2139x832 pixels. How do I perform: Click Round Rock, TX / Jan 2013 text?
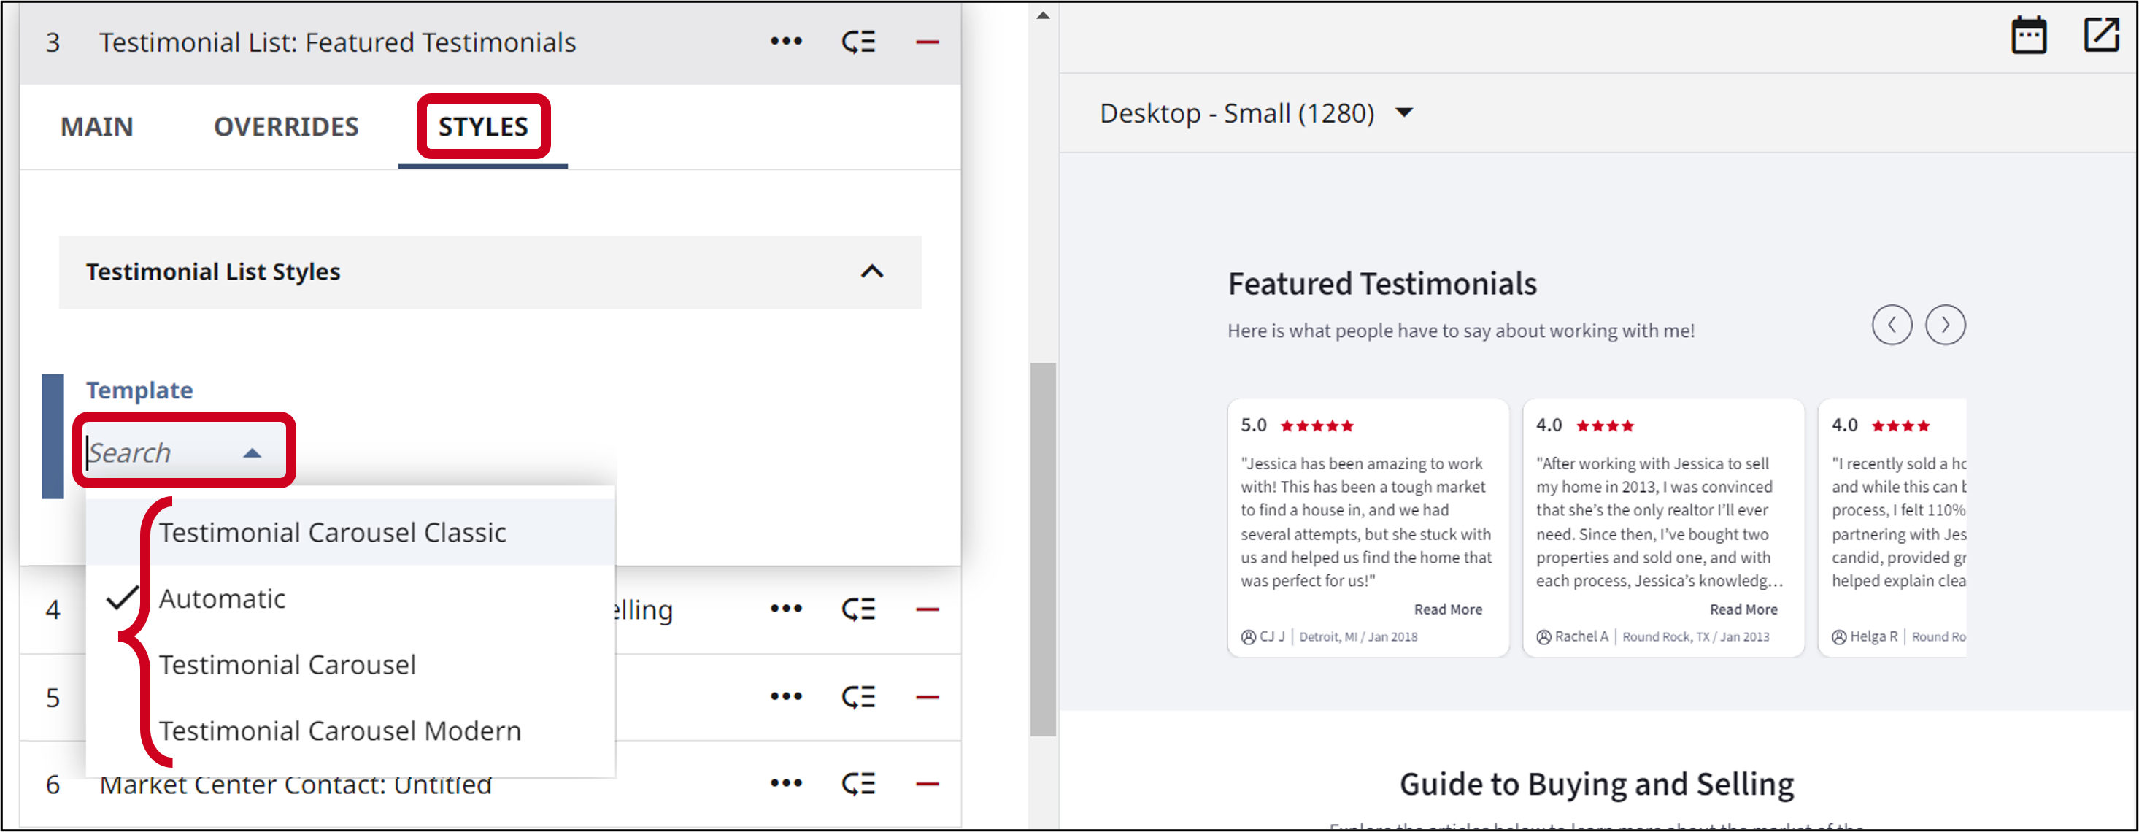[1695, 637]
